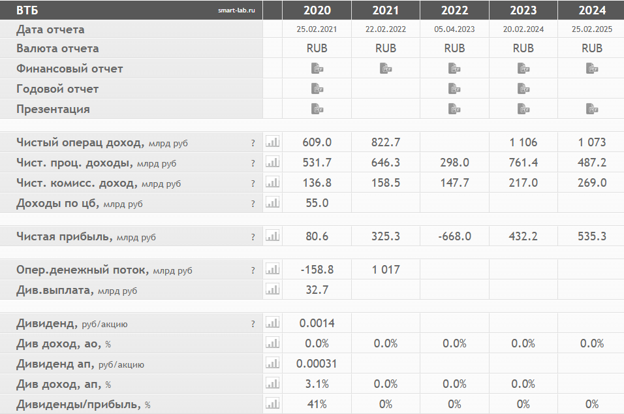624x414 pixels.
Task: Open the 2023 annual report PDF
Action: [x=523, y=89]
